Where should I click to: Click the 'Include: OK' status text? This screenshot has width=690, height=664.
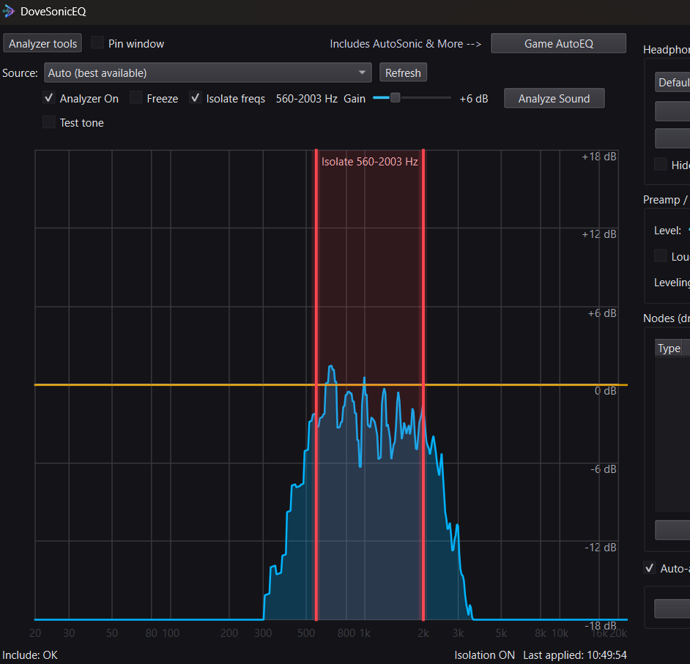pos(30,655)
